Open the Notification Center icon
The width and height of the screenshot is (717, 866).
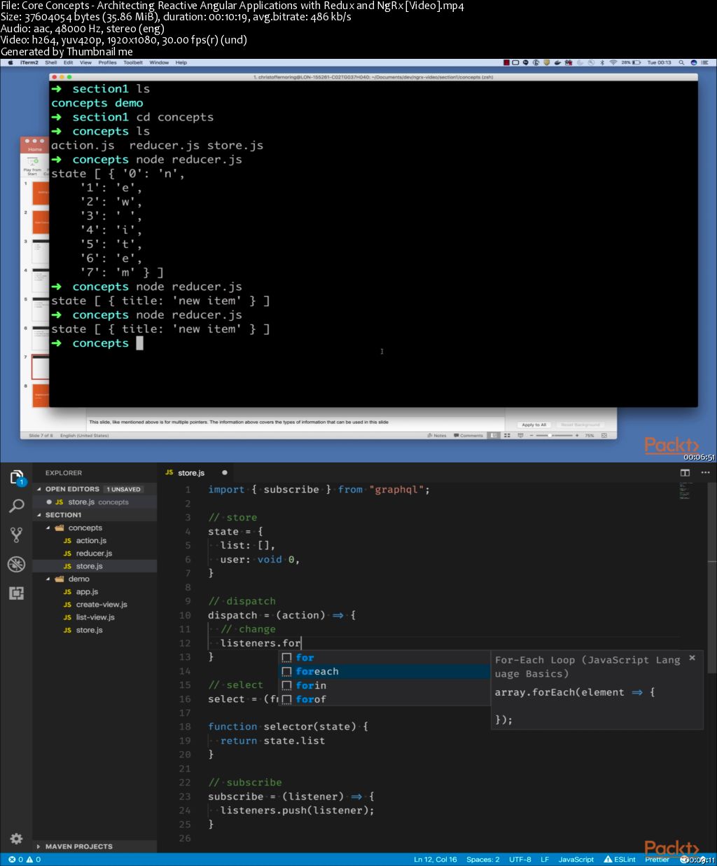coord(705,62)
